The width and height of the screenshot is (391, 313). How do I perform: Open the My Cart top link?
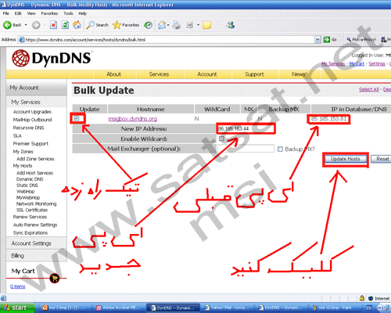[x=357, y=63]
